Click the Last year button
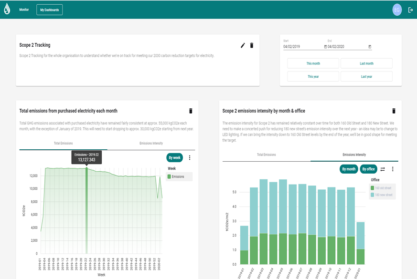 366,76
